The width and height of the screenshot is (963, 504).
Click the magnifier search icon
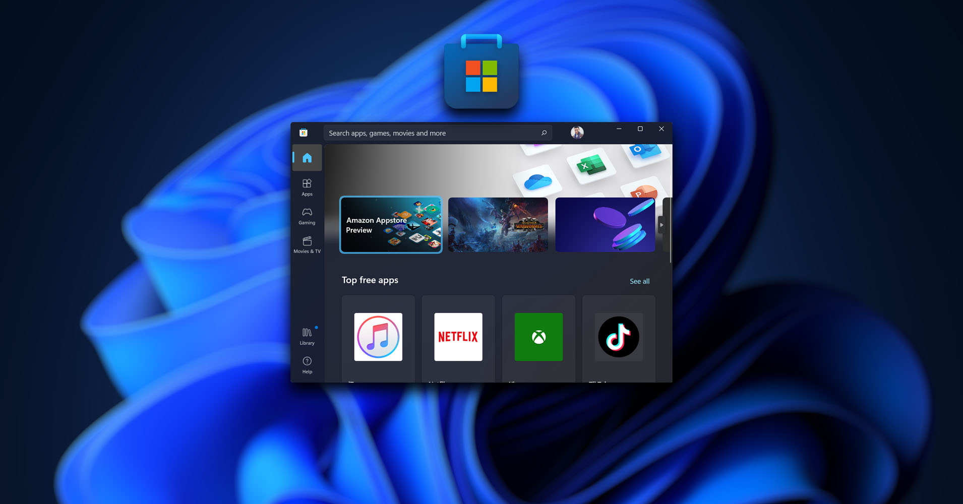[x=544, y=133]
